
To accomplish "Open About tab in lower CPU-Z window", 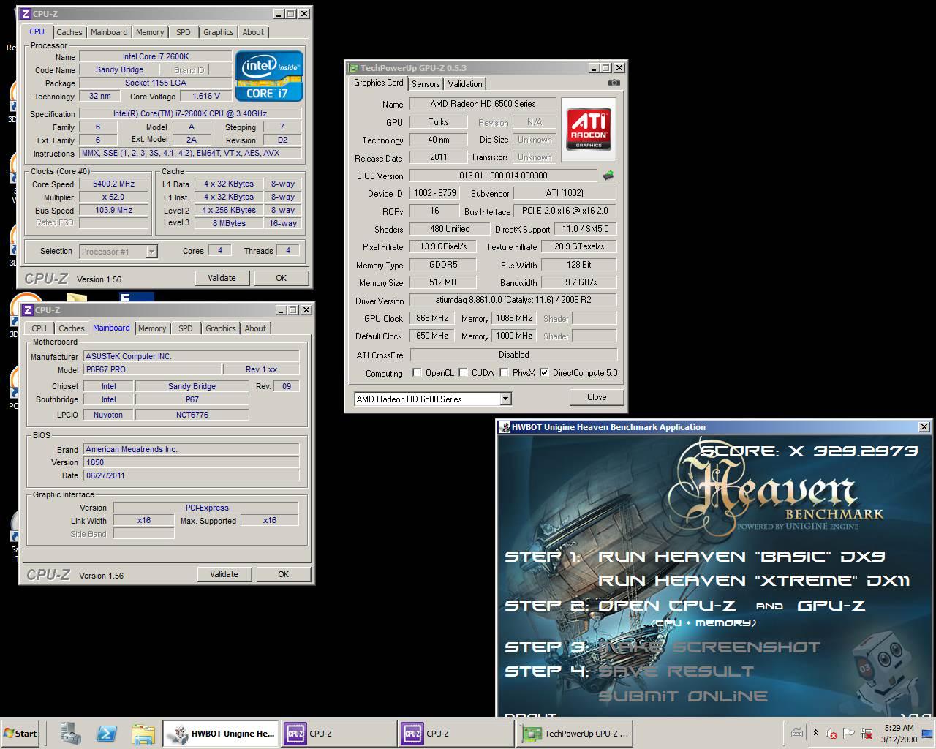I will 255,328.
